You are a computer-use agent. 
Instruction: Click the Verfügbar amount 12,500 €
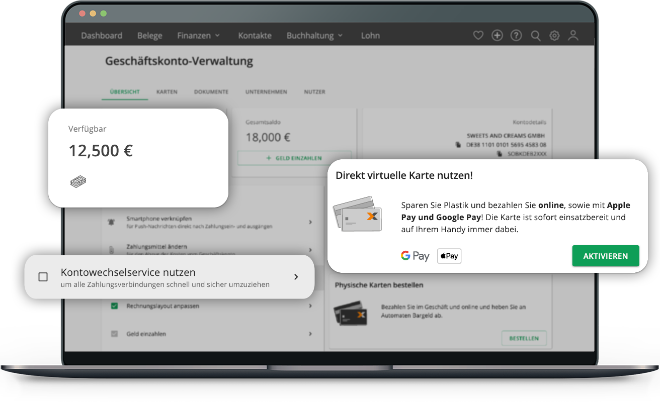coord(101,151)
